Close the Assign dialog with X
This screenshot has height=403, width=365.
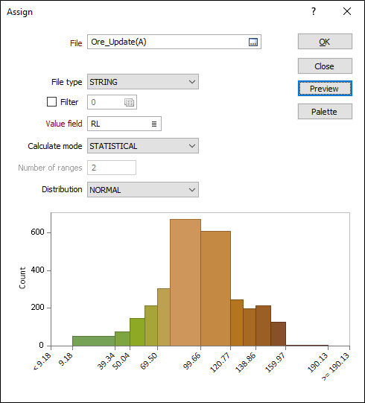point(347,11)
